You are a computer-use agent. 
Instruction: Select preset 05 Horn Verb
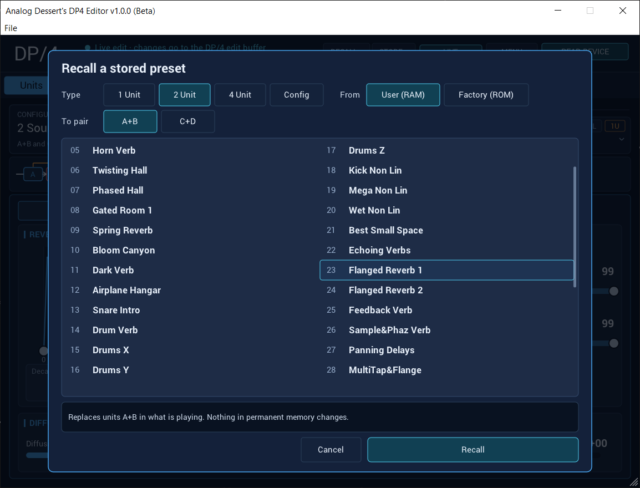click(191, 150)
